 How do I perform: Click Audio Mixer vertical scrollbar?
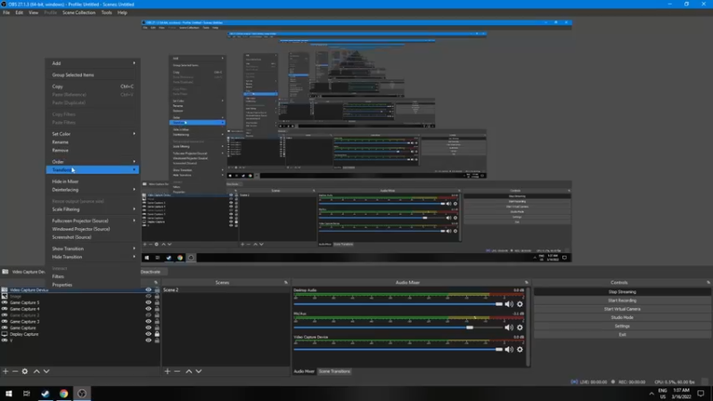[x=528, y=326]
